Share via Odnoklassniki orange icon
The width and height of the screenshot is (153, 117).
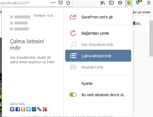click(x=23, y=109)
